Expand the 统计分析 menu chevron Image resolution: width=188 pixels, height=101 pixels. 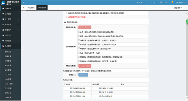click(x=18, y=35)
